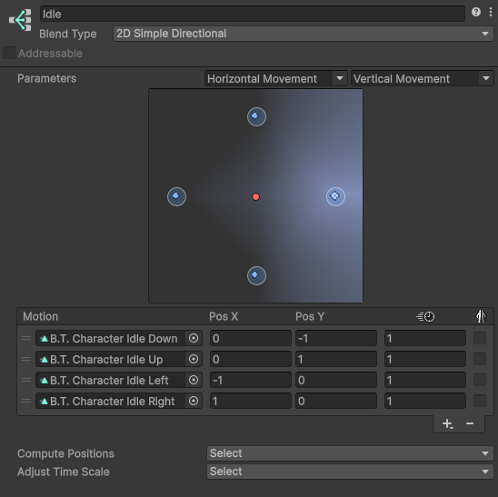Open Vertical Movement parameter dropdown
This screenshot has width=498, height=497.
[422, 78]
